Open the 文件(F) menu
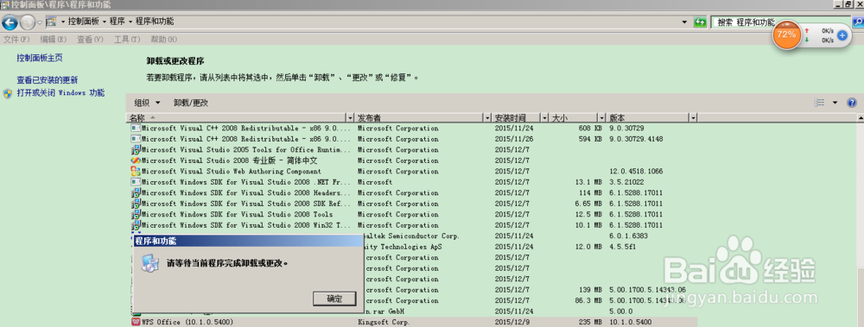 pos(16,40)
